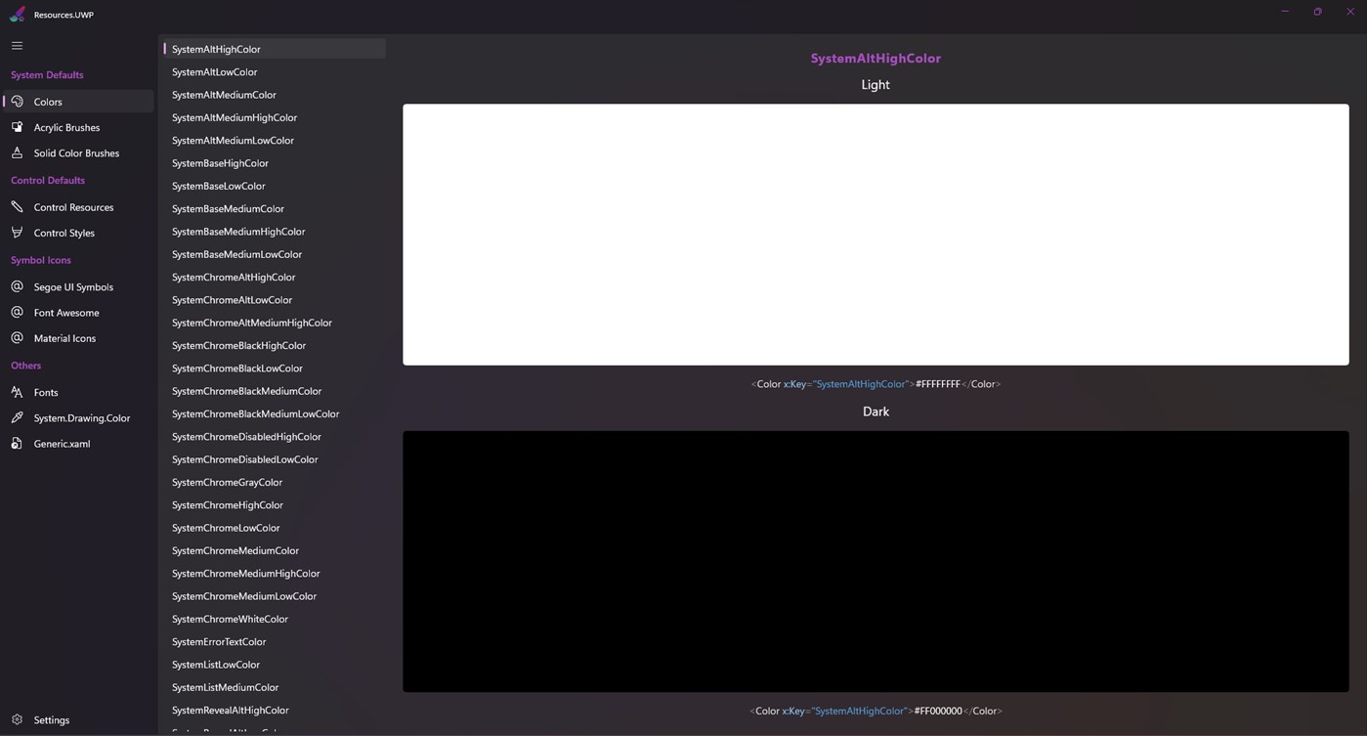The height and width of the screenshot is (736, 1367).
Task: Open Segoe UI Symbols
Action: click(x=77, y=287)
